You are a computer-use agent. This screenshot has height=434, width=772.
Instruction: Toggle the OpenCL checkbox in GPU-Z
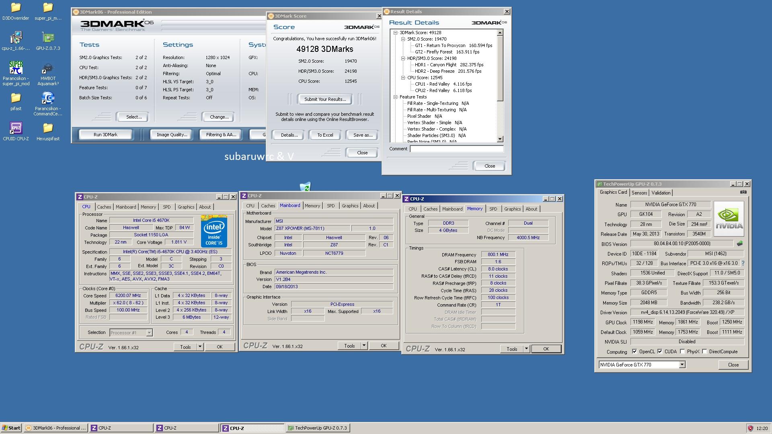coord(634,352)
